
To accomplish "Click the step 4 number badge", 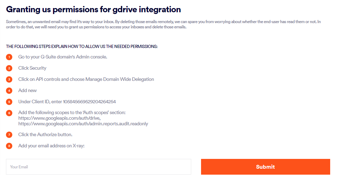I will coord(9,91).
